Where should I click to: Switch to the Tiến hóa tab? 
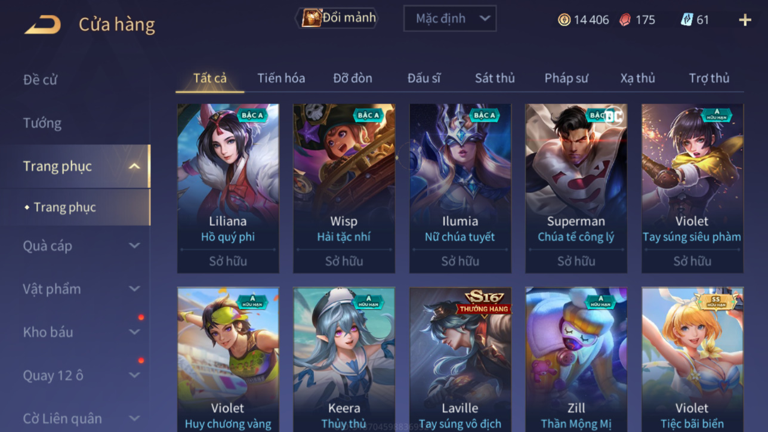click(x=281, y=78)
